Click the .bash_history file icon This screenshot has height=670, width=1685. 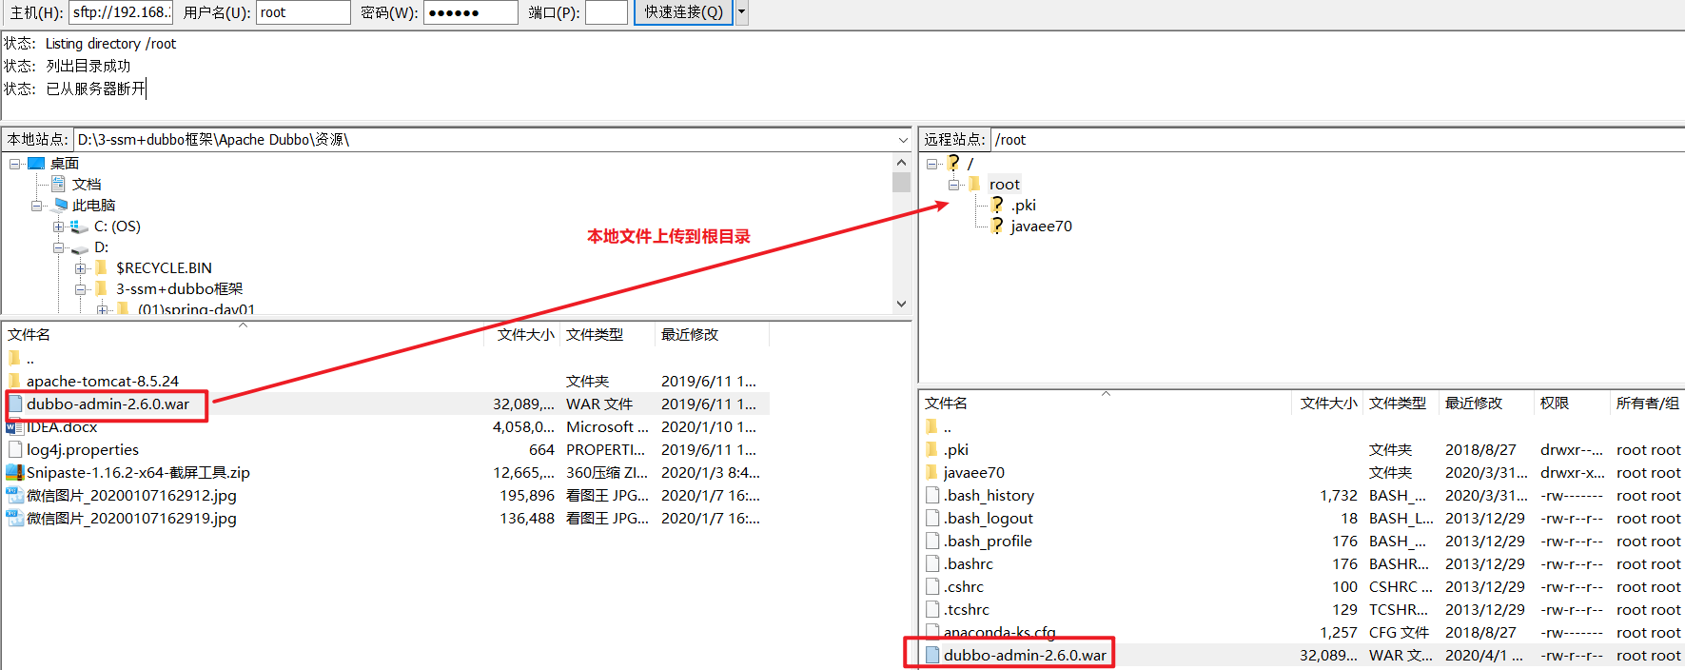click(932, 496)
